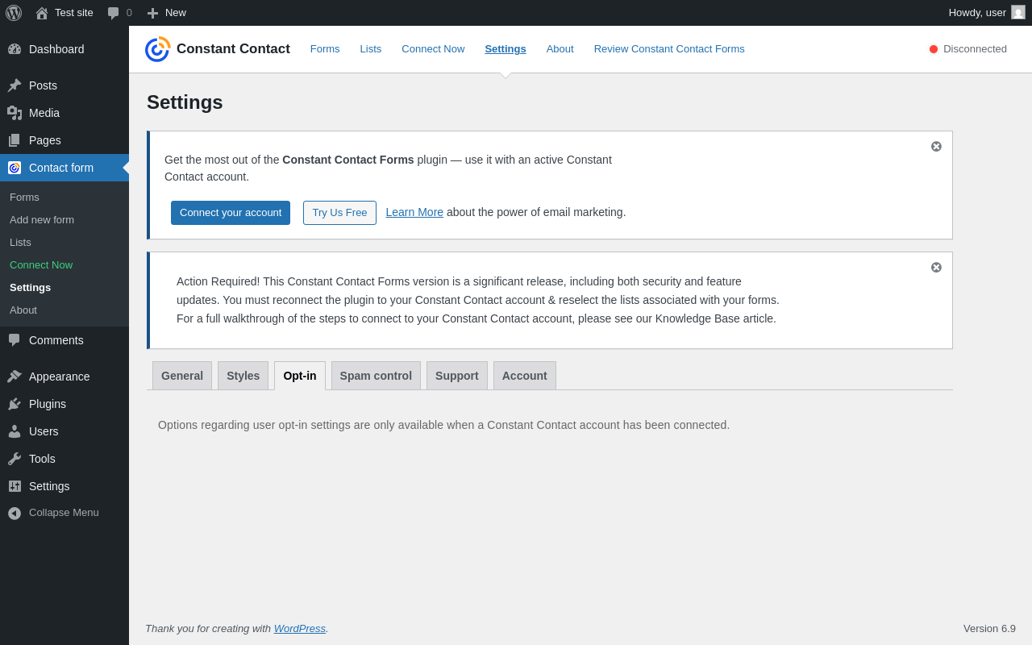Screen dimensions: 1032x645
Task: Follow the Learn More link
Action: click(414, 212)
